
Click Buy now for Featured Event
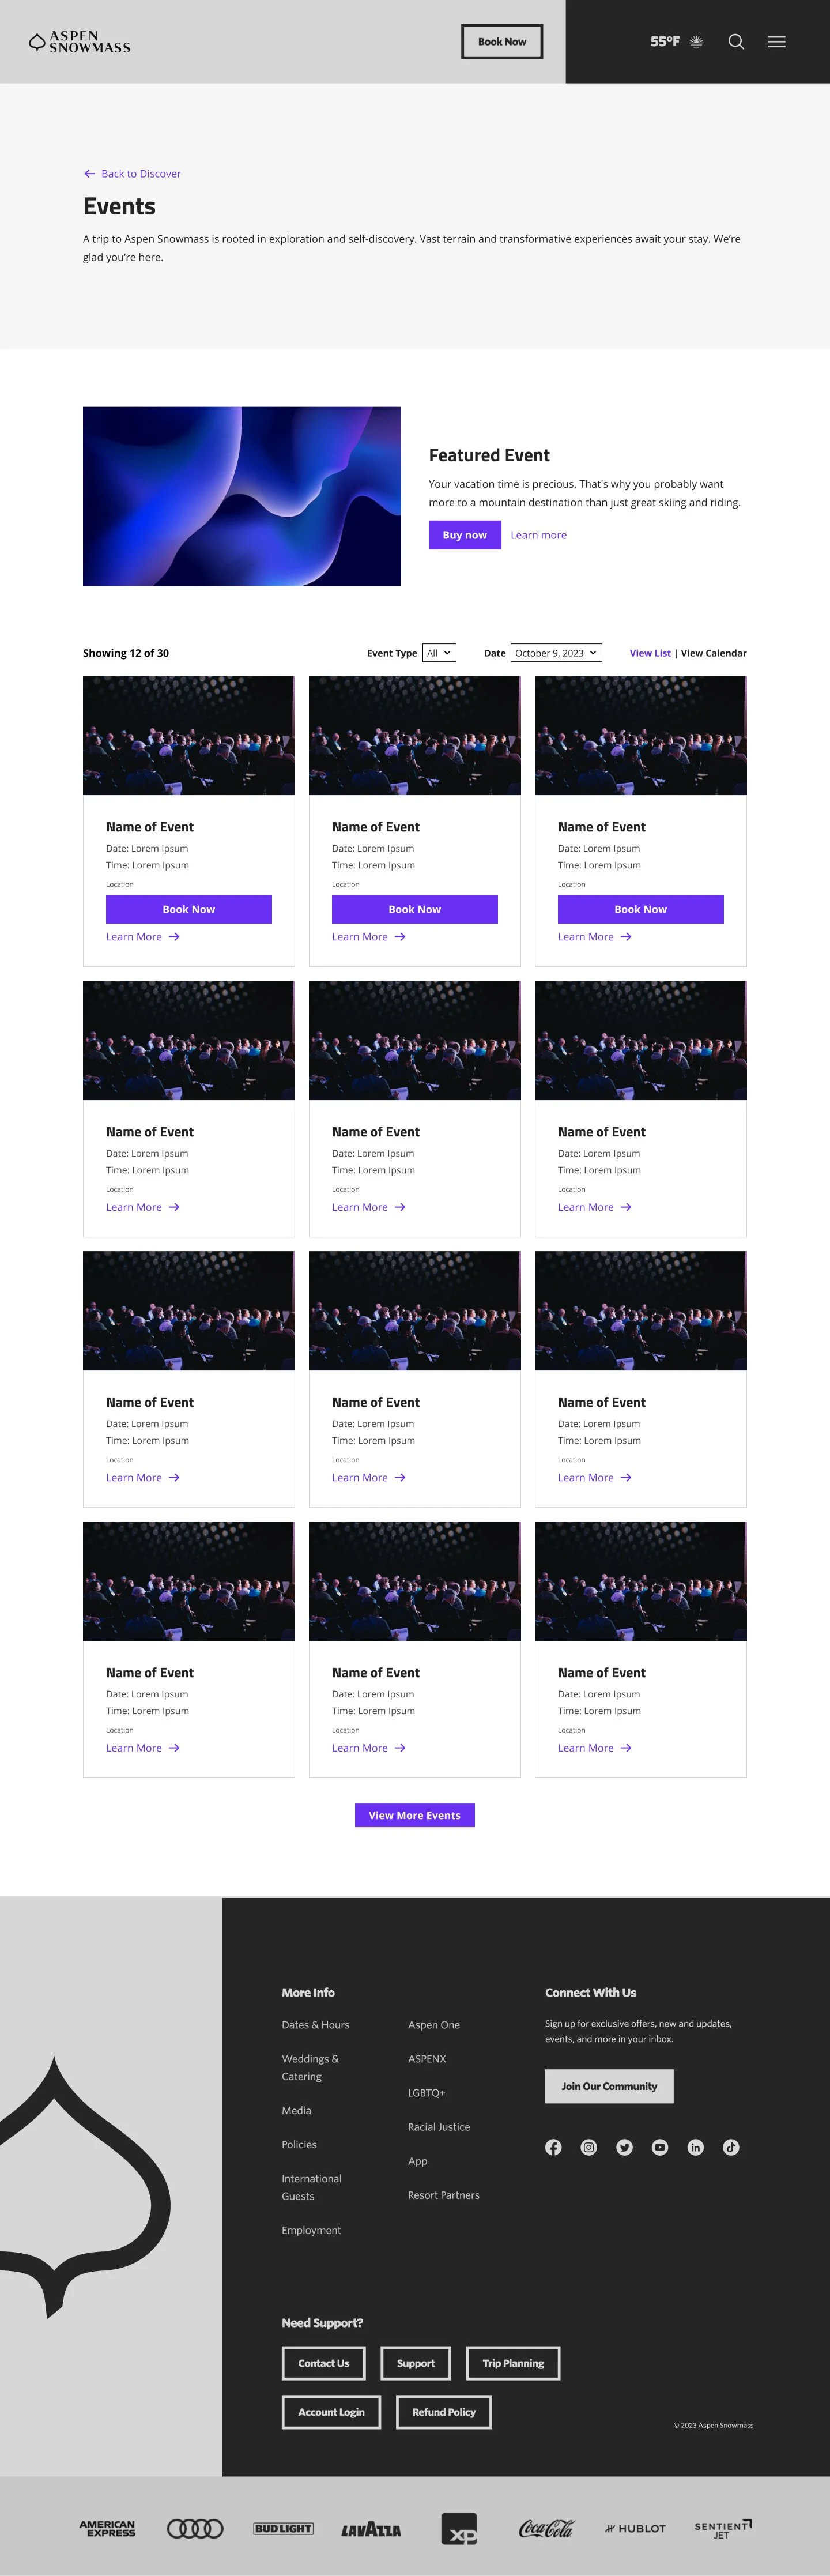pyautogui.click(x=465, y=535)
